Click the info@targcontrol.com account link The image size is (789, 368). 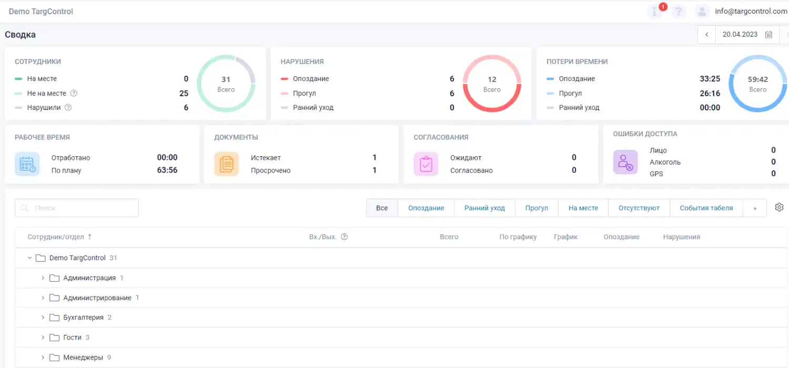(751, 11)
